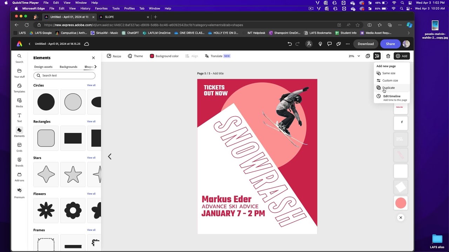Open the Premium panel
This screenshot has height=252, width=449.
point(19,192)
